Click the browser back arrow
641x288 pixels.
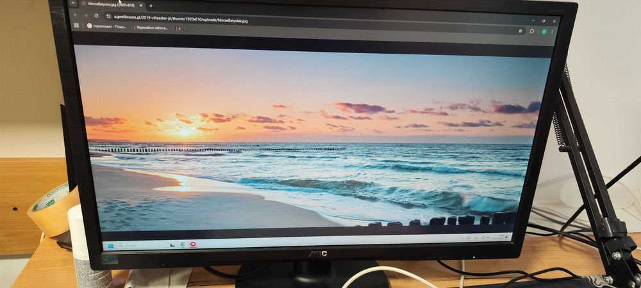[76, 15]
